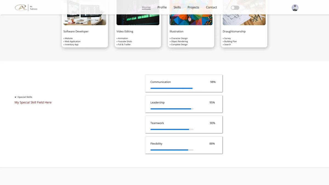This screenshot has width=329, height=185.
Task: Select the Teamwork skill card
Action: click(x=184, y=124)
